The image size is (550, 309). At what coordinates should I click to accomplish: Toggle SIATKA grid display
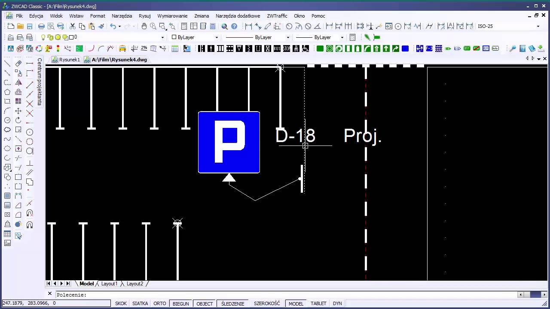140,303
